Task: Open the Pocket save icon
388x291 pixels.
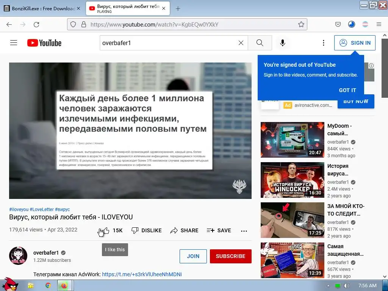Action: (338, 24)
